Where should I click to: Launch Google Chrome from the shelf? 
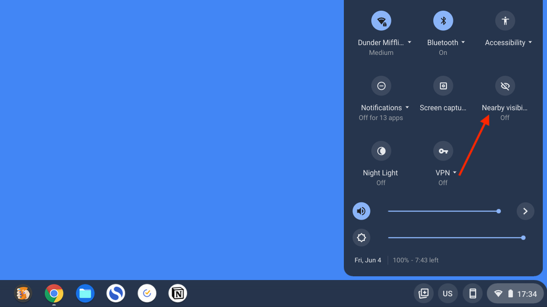[54, 294]
